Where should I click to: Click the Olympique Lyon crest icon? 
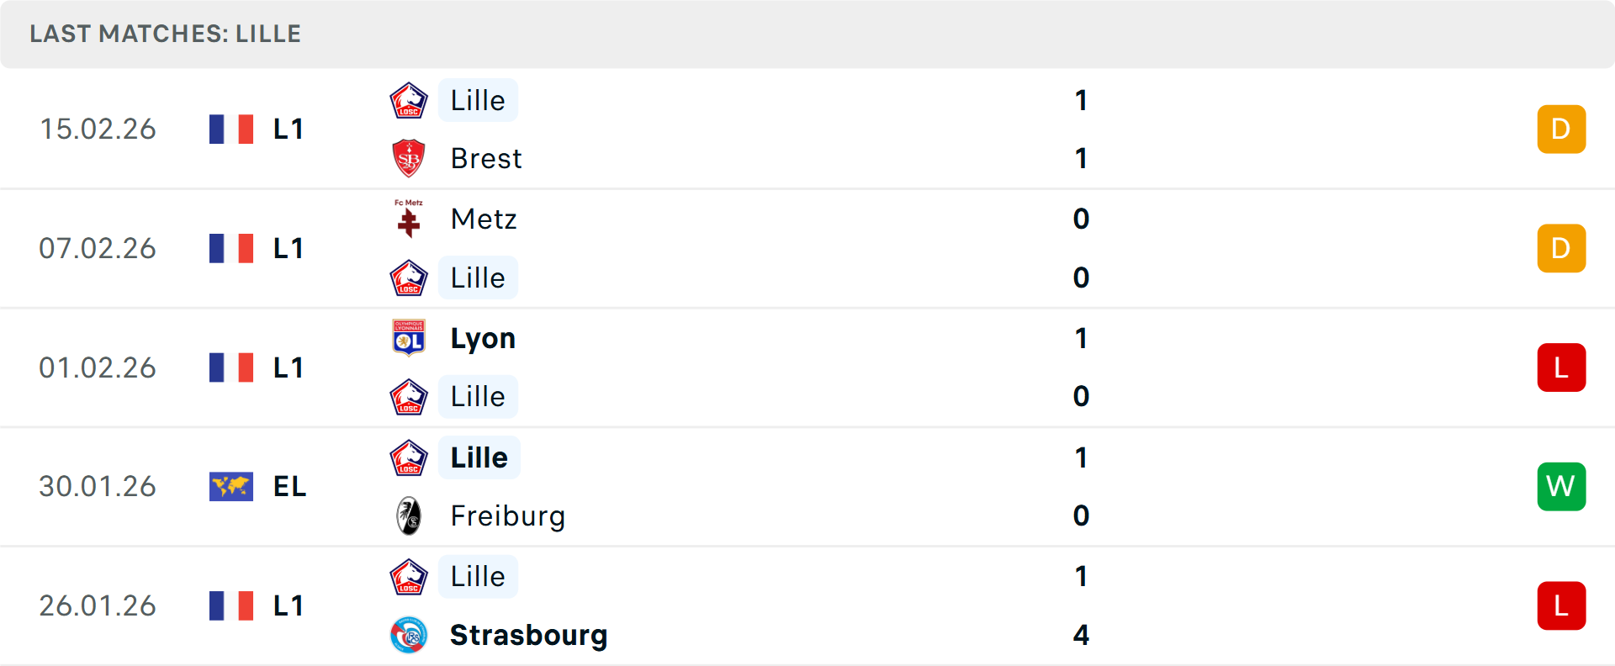[x=409, y=338]
